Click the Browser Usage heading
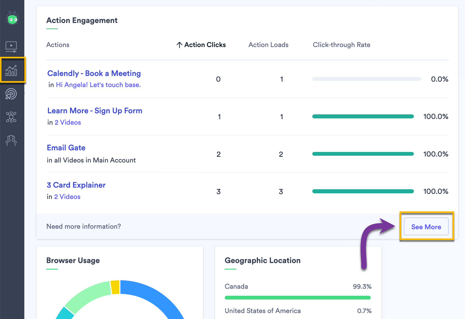The width and height of the screenshot is (465, 319). point(73,261)
